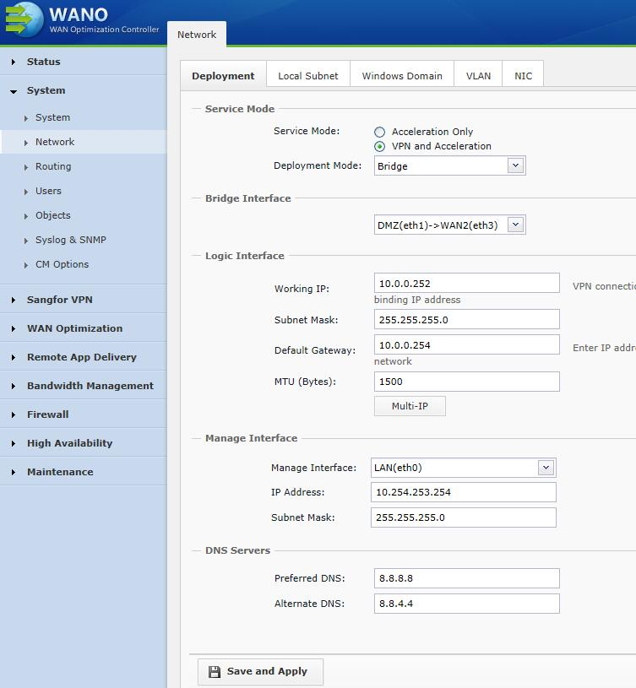Viewport: 636px width, 688px height.
Task: Expand the Bandwidth Management section
Action: point(90,386)
